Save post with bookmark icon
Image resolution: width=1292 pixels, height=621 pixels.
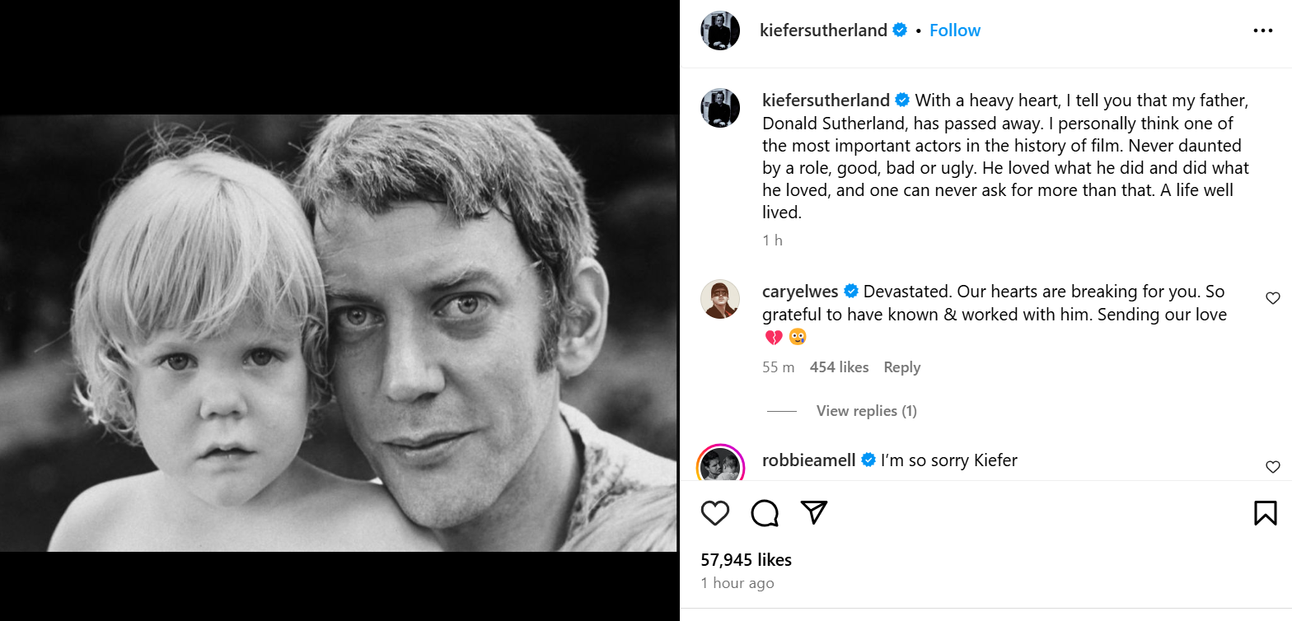[1265, 513]
